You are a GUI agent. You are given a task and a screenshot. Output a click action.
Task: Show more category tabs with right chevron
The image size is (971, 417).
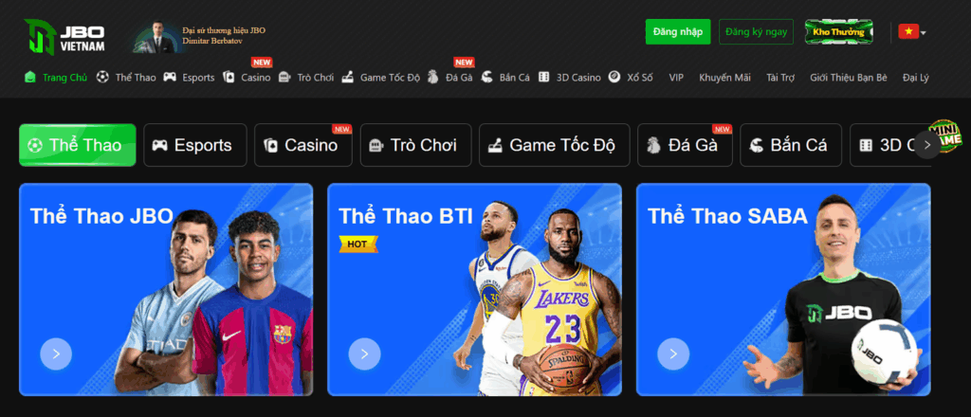coord(927,145)
